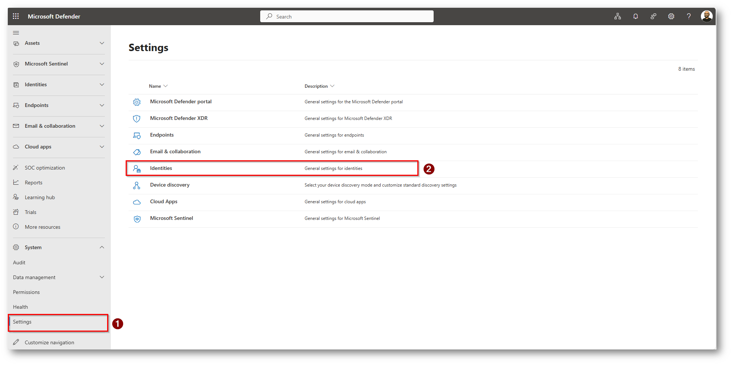Open More resources in navigation

(x=43, y=227)
